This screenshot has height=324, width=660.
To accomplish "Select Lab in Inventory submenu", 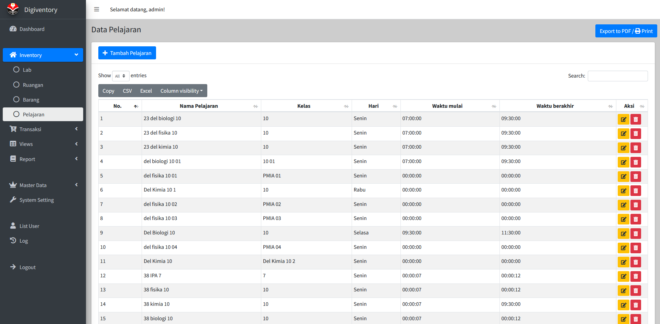I will pyautogui.click(x=27, y=70).
